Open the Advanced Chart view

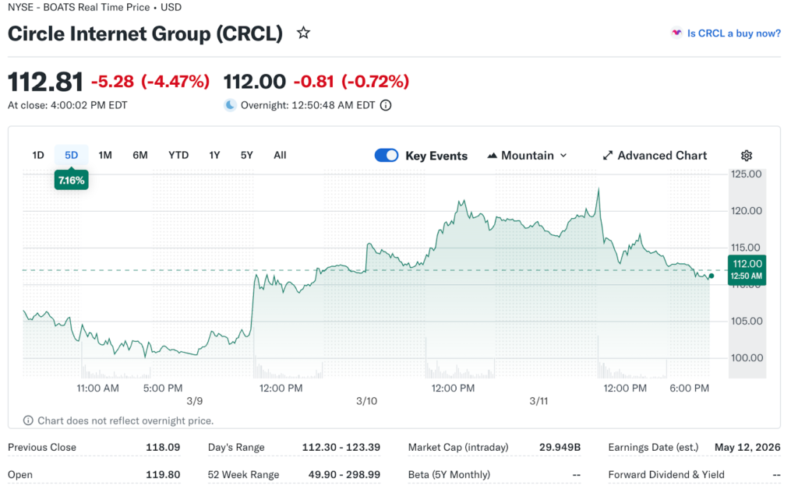pos(662,156)
